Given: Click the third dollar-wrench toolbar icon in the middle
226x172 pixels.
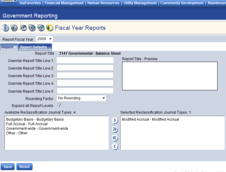Looking at the screenshot, I should 32,28.
